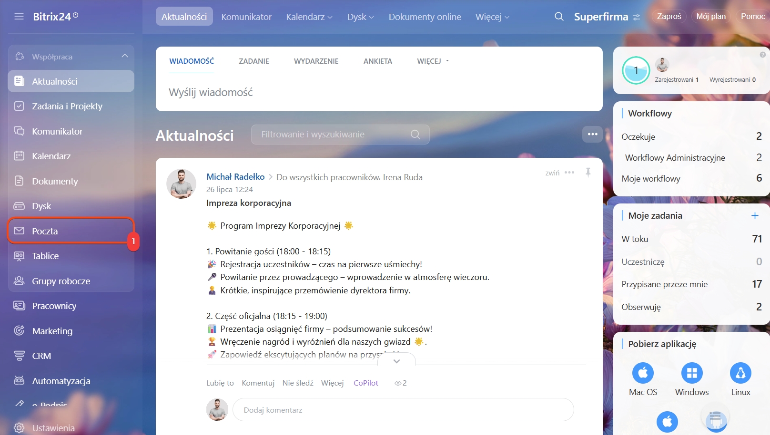770x435 pixels.
Task: Open Michał Radełko profile link
Action: pyautogui.click(x=235, y=176)
